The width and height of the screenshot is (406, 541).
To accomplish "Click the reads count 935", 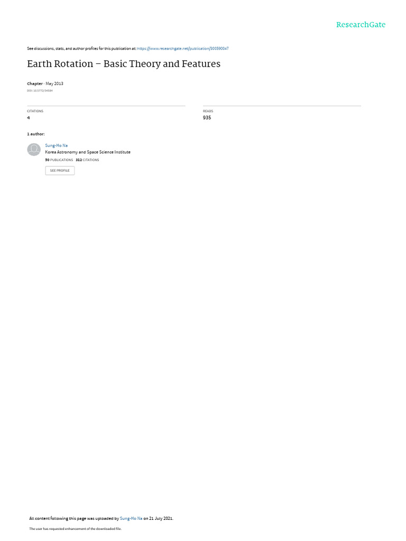I will point(207,118).
